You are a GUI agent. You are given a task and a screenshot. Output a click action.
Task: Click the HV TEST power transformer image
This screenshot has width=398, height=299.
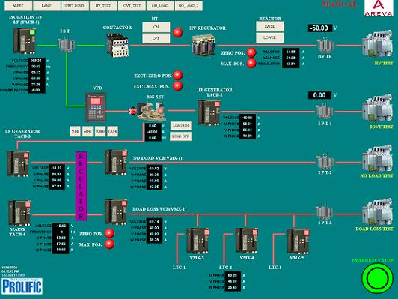coord(377,44)
